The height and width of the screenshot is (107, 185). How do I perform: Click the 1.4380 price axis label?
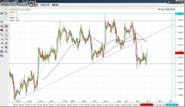180,20
